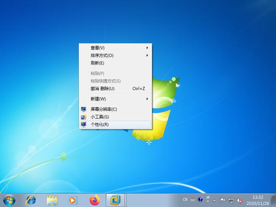This screenshot has height=207, width=276.
Task: Select 撤消 删除(U) menu entry
Action: pos(115,88)
